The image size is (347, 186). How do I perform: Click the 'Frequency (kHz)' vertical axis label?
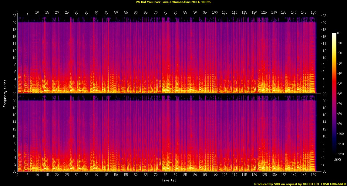tap(5, 93)
